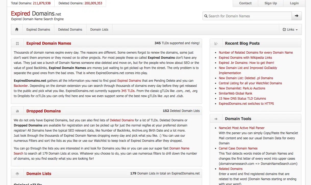The image size is (311, 185).
Task: Open the inline Deleted Domains link
Action: tap(122, 120)
